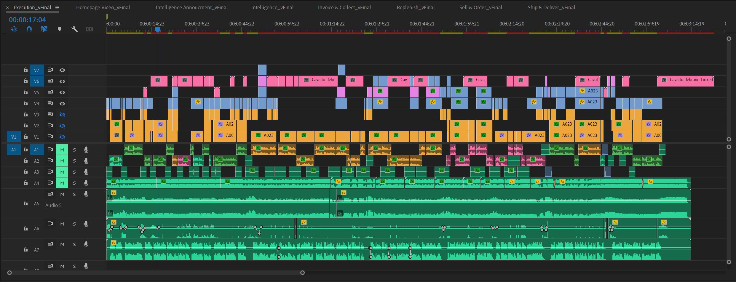Open the Execution_vFinal panel menu
736x282 pixels.
pyautogui.click(x=57, y=7)
